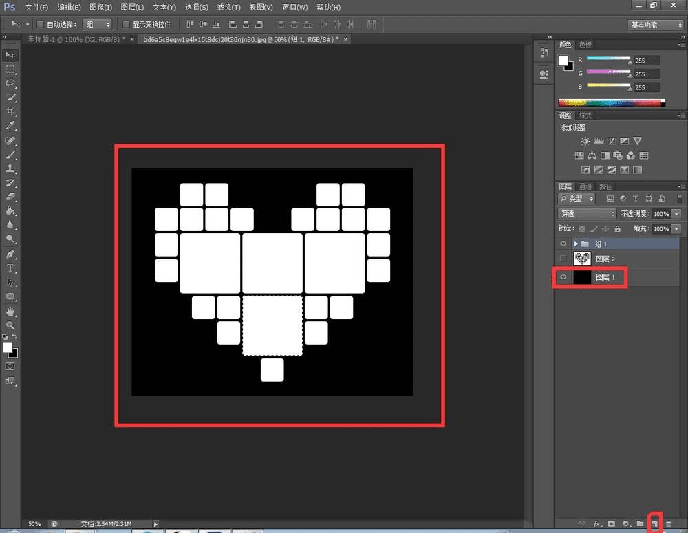Click the delete layer trash icon
688x533 pixels.
coord(669,524)
